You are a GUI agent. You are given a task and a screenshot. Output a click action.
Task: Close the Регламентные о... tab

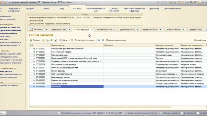point(160,30)
